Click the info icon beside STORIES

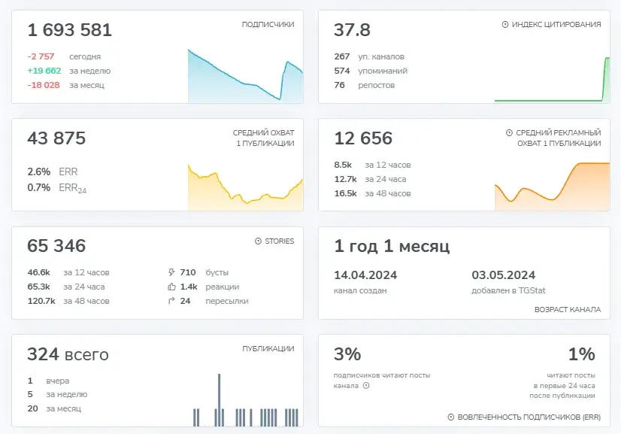(258, 241)
